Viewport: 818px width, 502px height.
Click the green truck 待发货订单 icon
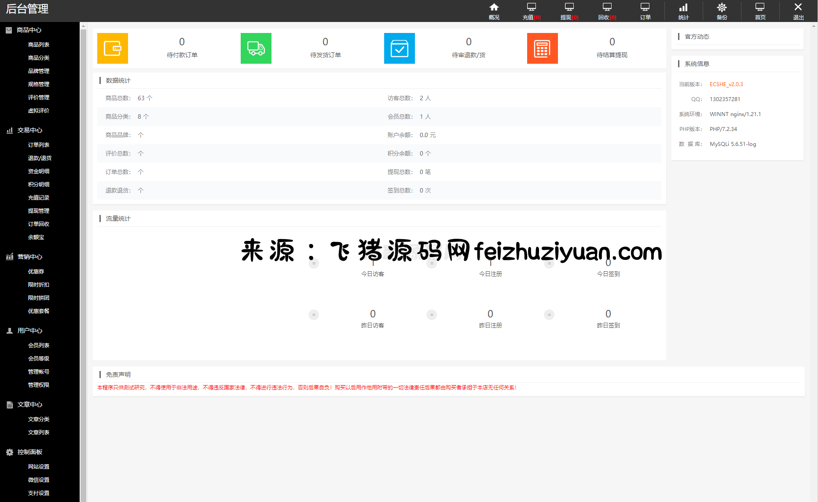[x=256, y=48]
